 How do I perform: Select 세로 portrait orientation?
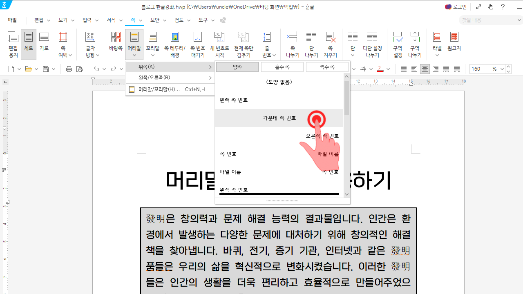[x=29, y=44]
